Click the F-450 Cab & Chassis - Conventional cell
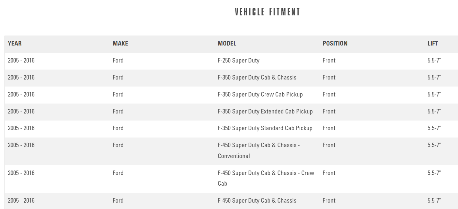 [x=259, y=150]
